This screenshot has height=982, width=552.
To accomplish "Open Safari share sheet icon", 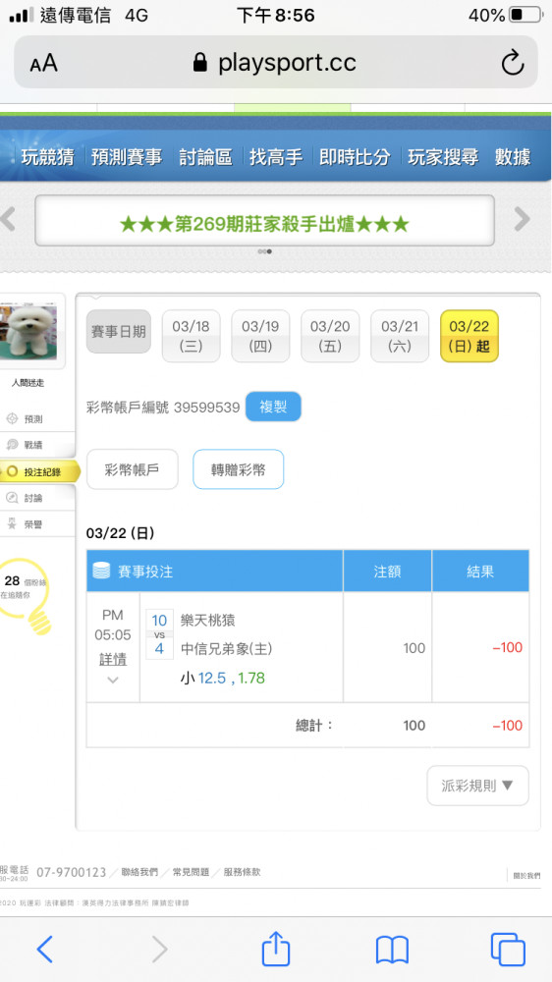I will pos(276,949).
